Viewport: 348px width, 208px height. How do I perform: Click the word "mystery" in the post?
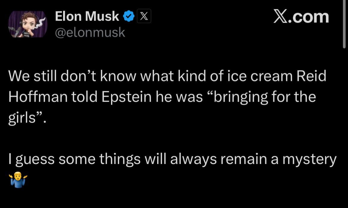click(x=309, y=159)
